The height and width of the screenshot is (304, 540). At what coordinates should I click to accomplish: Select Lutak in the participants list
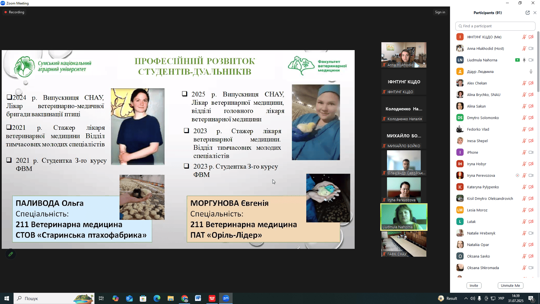coord(495,222)
